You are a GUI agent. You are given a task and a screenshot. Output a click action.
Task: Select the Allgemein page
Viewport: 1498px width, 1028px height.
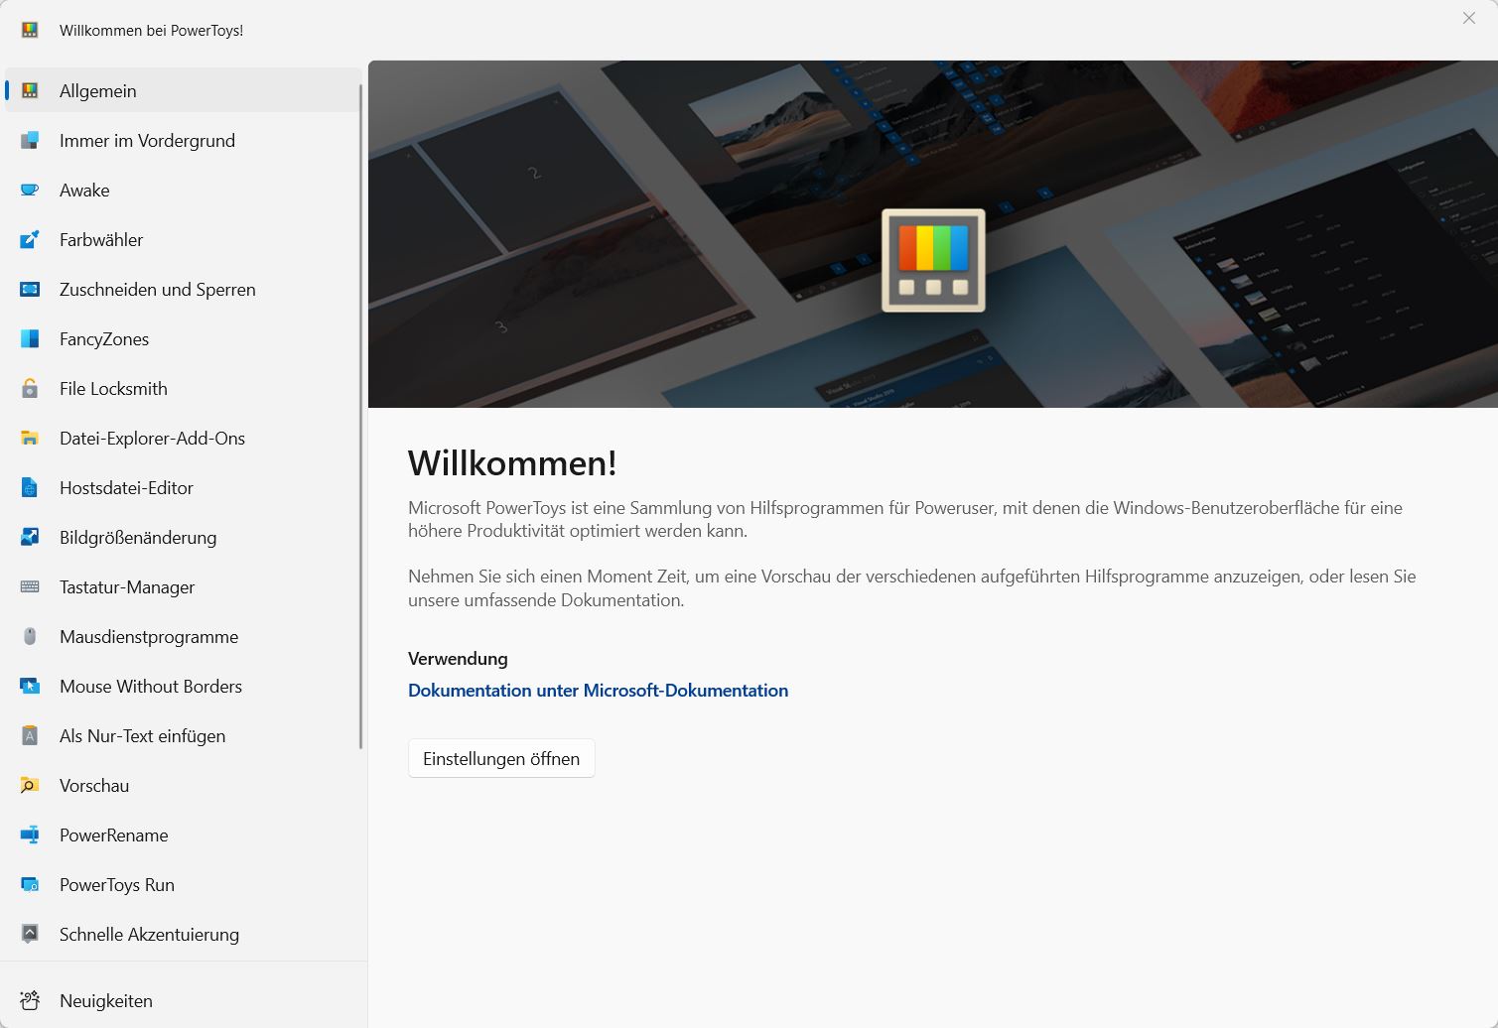(x=183, y=90)
